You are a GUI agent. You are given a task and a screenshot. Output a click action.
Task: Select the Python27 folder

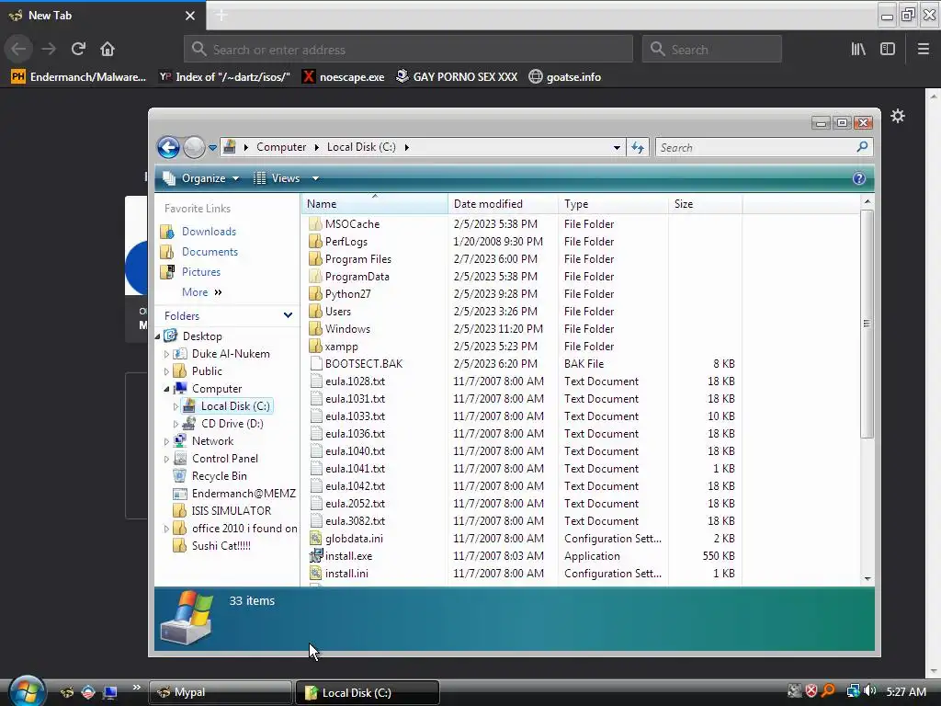coord(348,294)
